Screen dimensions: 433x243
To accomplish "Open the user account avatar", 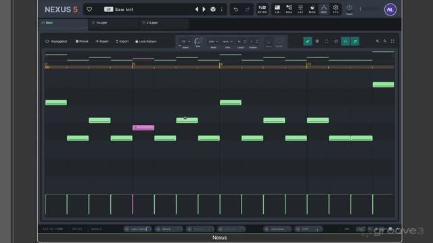I will [x=390, y=9].
